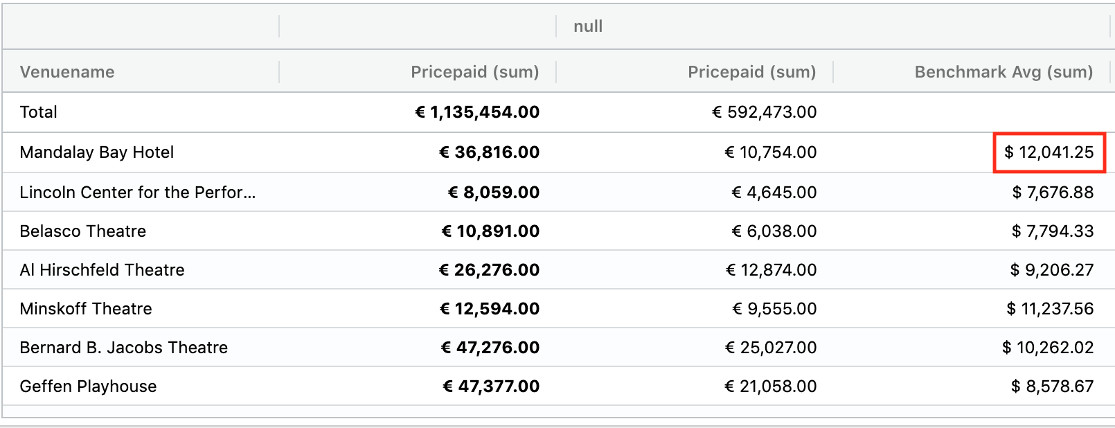
Task: Select the Total row label
Action: point(39,112)
